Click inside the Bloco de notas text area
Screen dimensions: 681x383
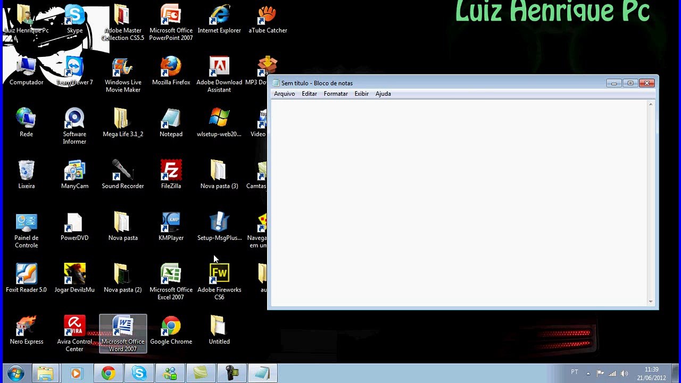(459, 203)
